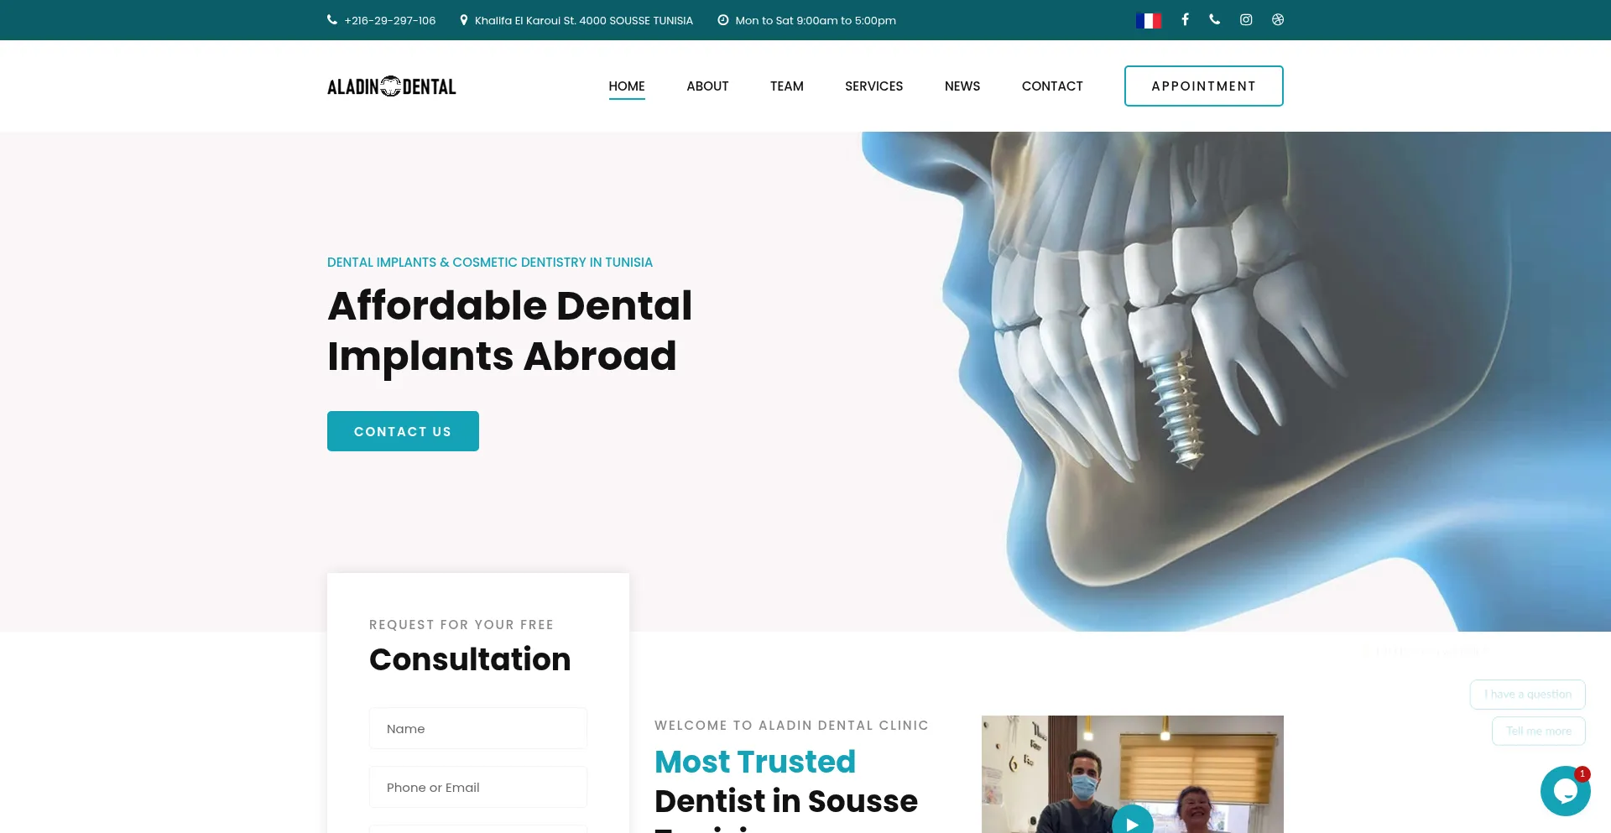Click the location pin icon beside the address
Viewport: 1611px width, 833px height.
465,19
